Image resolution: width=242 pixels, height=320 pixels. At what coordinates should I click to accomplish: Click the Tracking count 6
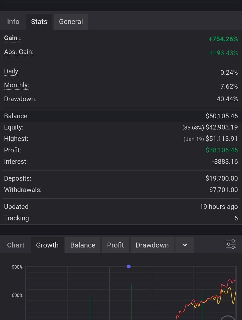pyautogui.click(x=236, y=218)
